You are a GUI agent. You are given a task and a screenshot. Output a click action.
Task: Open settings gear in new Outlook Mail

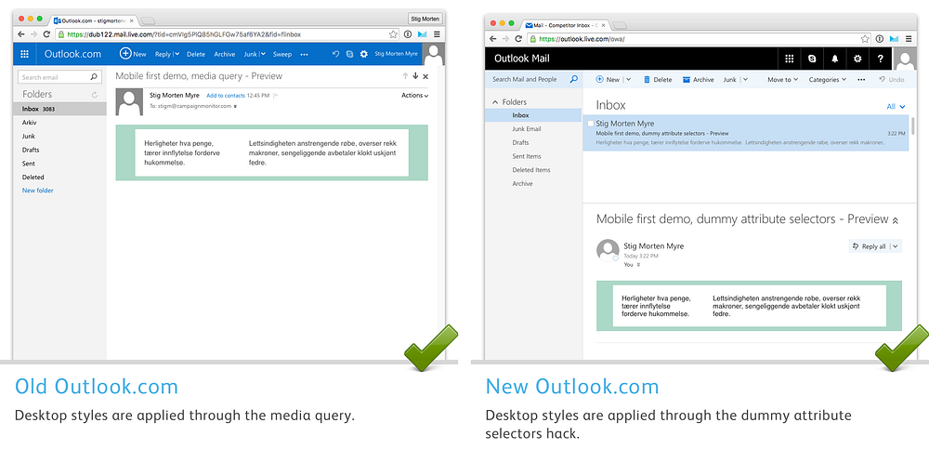click(857, 59)
